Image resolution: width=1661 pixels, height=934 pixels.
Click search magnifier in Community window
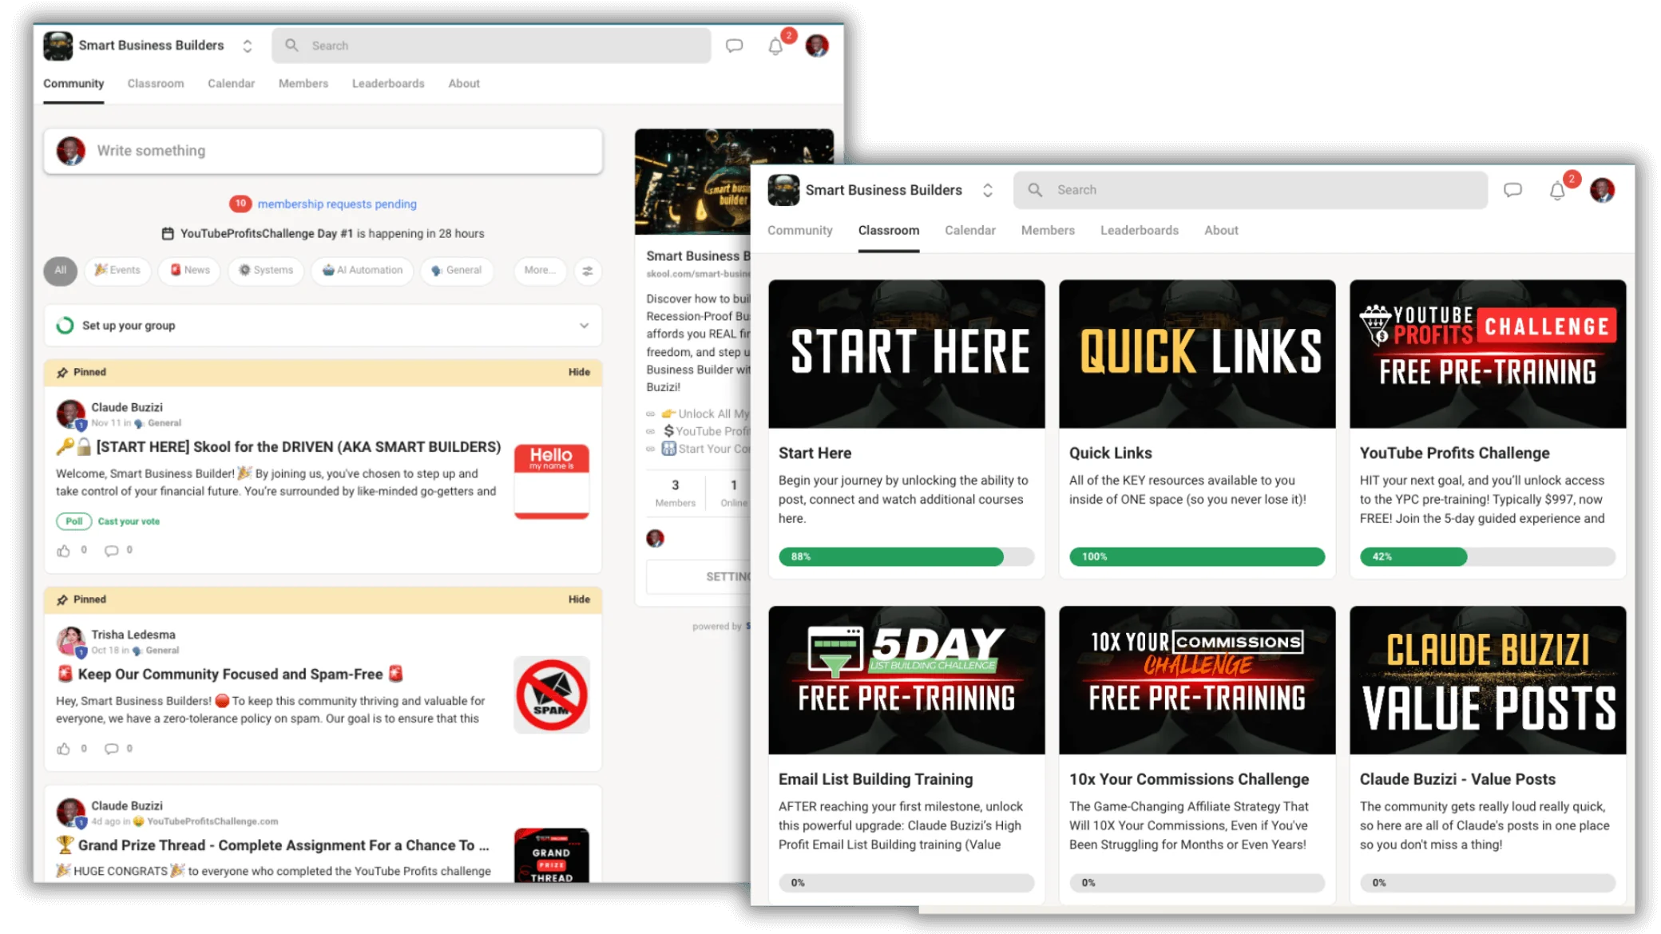(x=291, y=46)
